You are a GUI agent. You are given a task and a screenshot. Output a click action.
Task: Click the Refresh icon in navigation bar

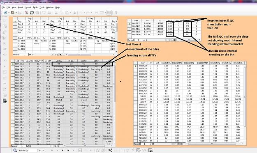click(x=98, y=151)
